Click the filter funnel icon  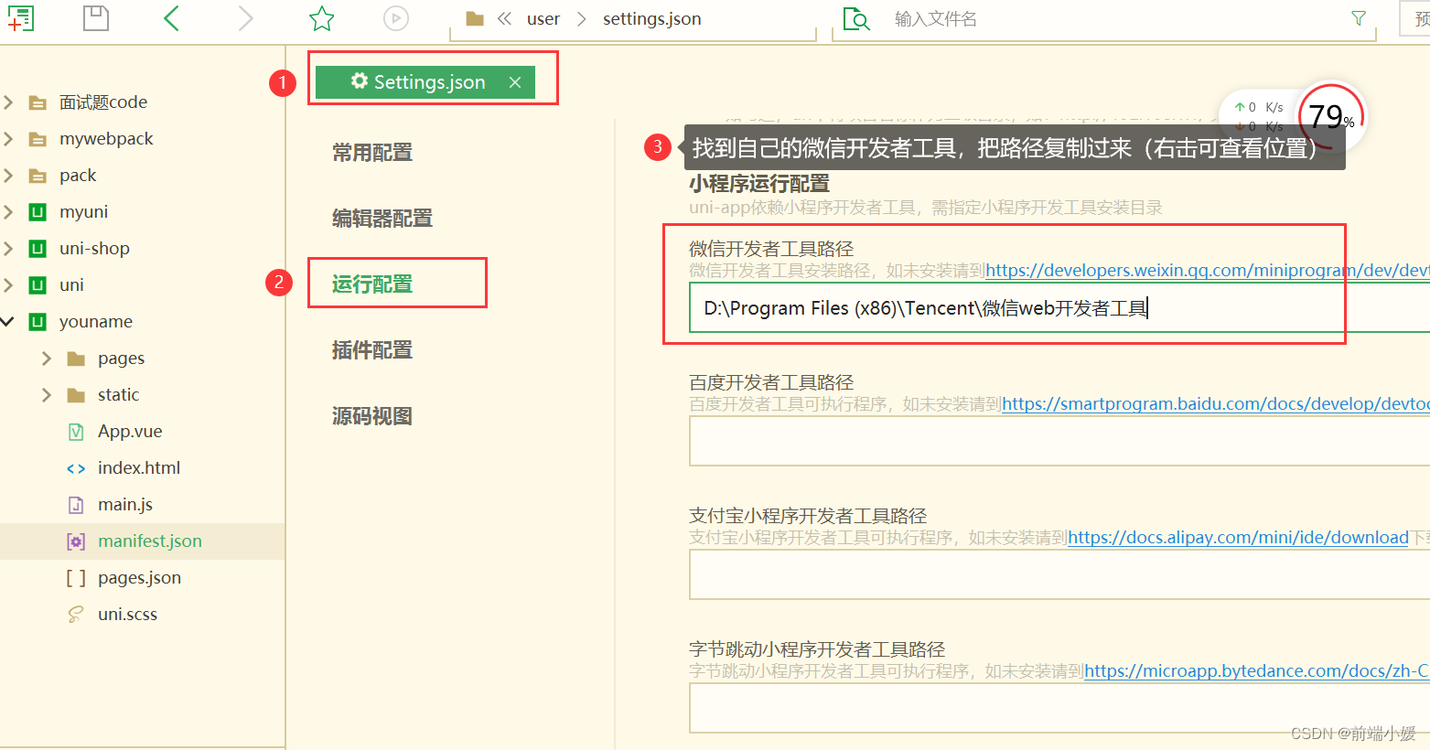point(1359,18)
